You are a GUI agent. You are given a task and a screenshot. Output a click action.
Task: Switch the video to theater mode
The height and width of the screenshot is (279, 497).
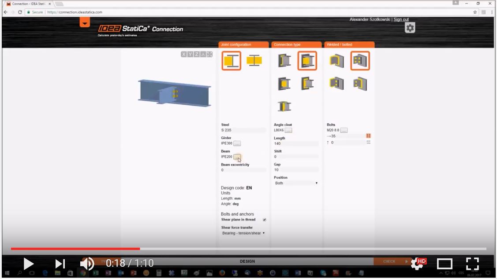pos(445,264)
